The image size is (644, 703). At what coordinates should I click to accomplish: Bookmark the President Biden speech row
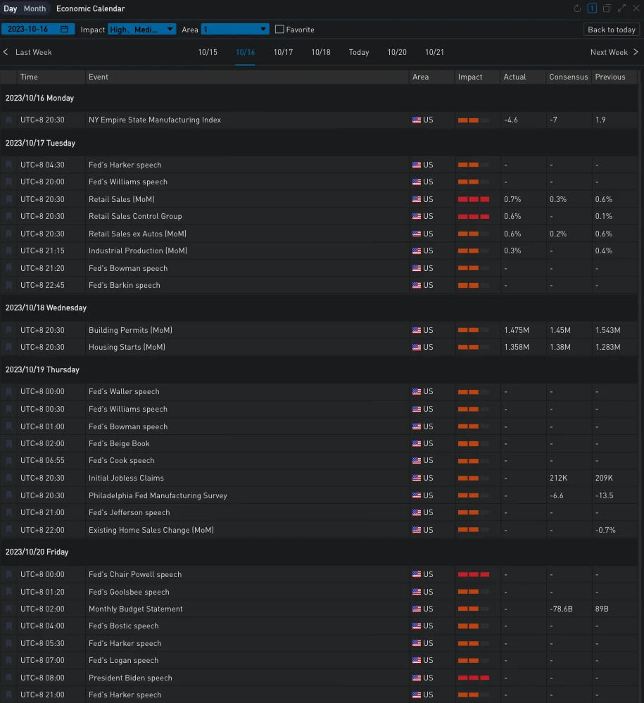tap(8, 678)
